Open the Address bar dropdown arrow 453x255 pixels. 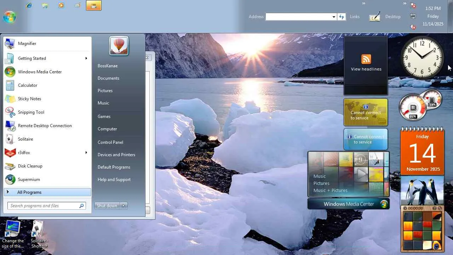pyautogui.click(x=334, y=17)
